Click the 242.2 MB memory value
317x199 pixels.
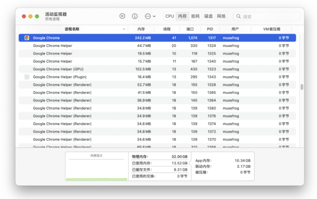point(143,38)
